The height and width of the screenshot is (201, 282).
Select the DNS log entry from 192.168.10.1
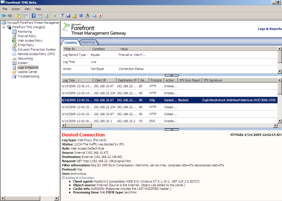[x=169, y=121]
